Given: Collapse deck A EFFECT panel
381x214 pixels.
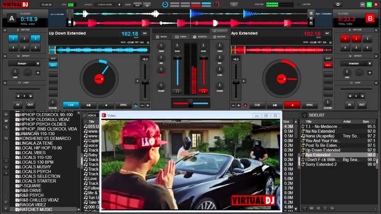Looking at the screenshot, I should click(5, 56).
